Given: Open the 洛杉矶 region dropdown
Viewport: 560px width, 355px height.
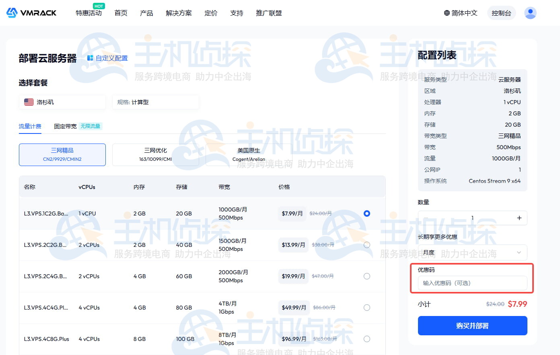Looking at the screenshot, I should (62, 102).
